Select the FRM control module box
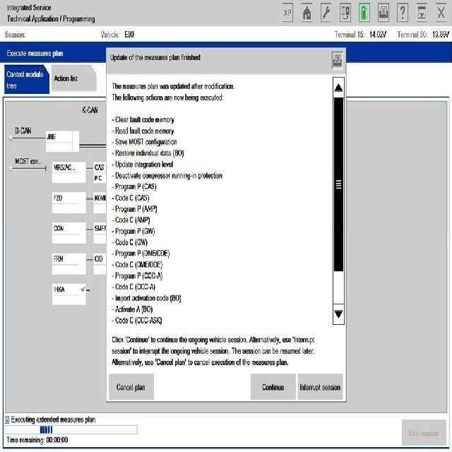452x452 pixels. [69, 263]
